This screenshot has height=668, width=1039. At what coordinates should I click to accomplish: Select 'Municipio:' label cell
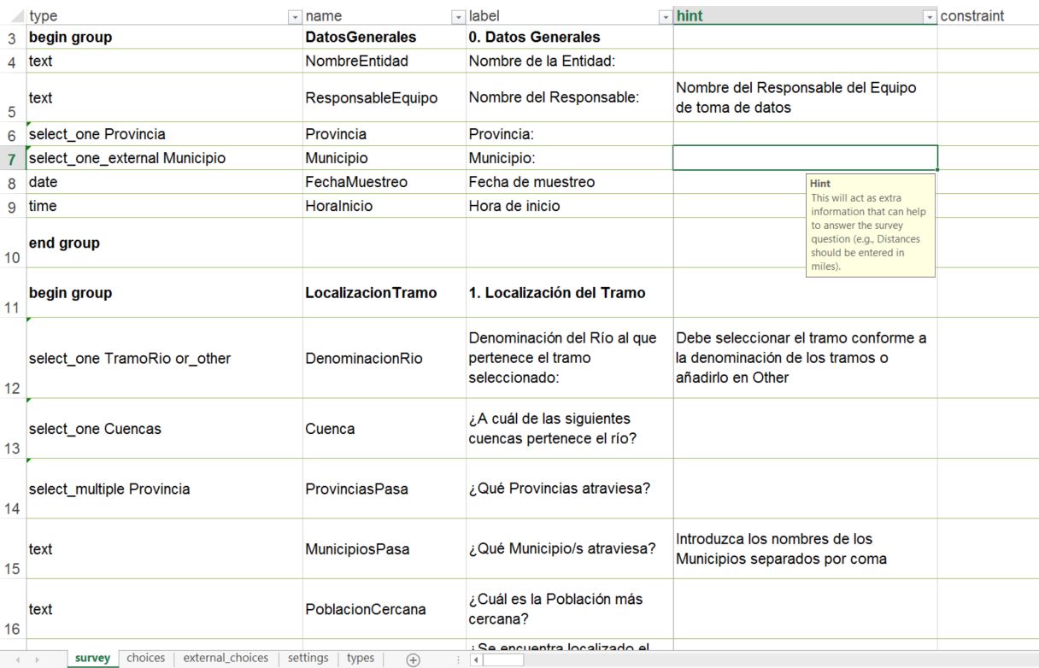pyautogui.click(x=570, y=158)
